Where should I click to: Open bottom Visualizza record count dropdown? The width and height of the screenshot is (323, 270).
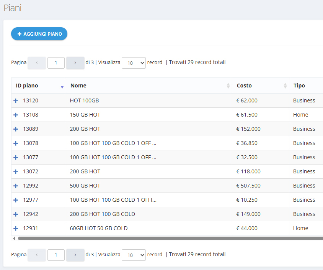click(x=134, y=255)
